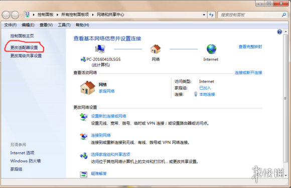Click the icon beside 选择家庭组和共享选项
The height and width of the screenshot is (188, 291).
(x=84, y=155)
